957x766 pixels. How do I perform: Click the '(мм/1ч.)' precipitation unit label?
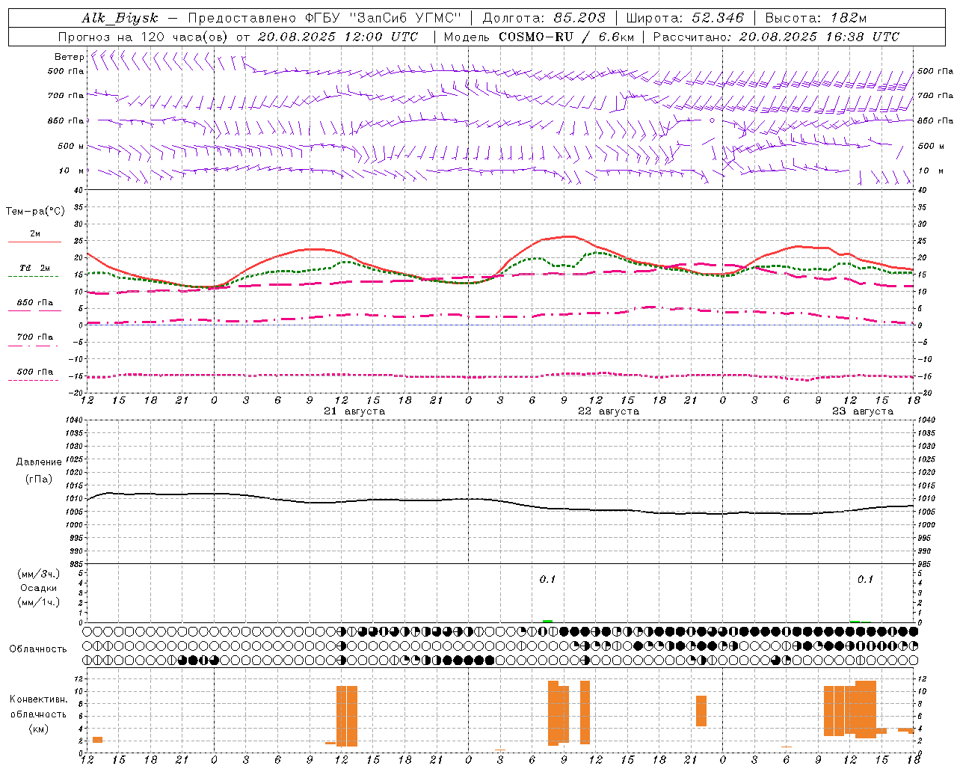coord(39,602)
